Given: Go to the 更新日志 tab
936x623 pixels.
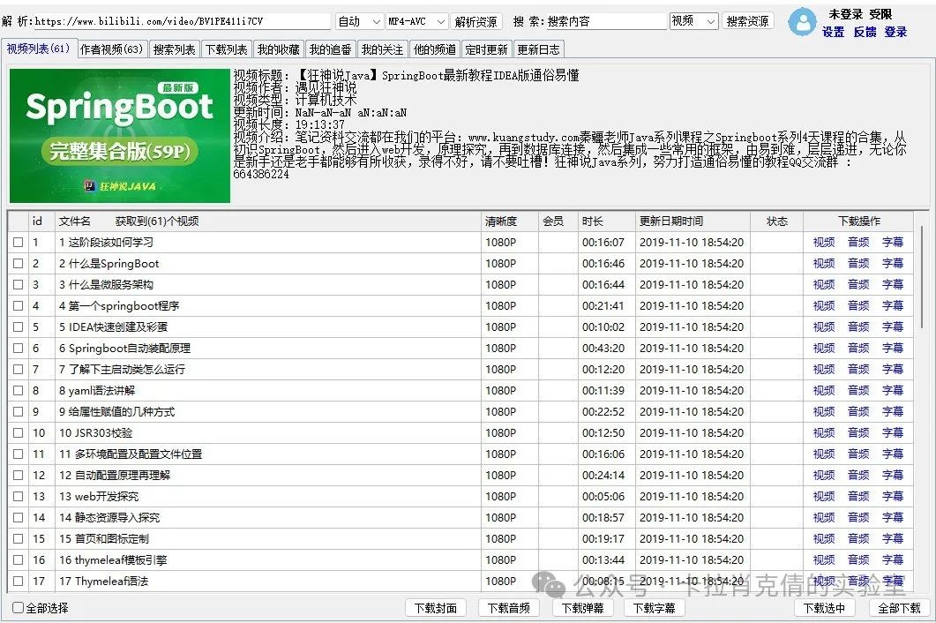Looking at the screenshot, I should (537, 49).
